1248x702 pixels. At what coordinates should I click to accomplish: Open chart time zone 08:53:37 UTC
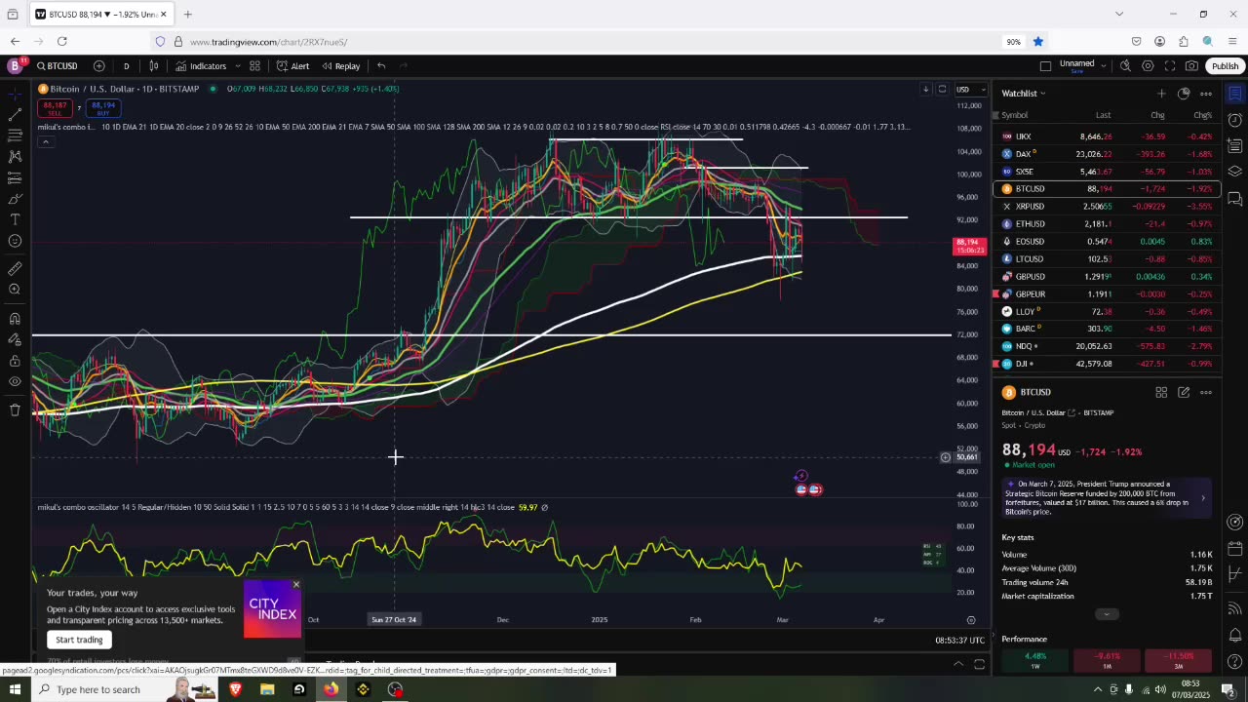pos(959,640)
